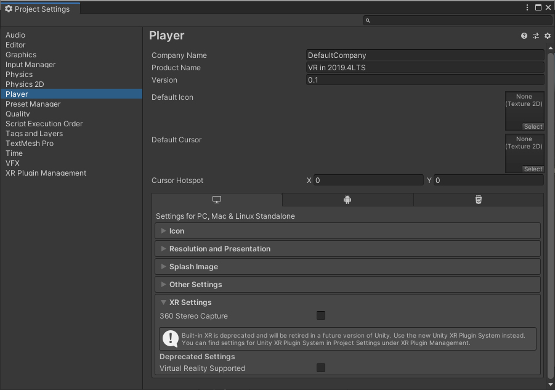Toggle Virtual Reality Supported checkbox

click(x=321, y=368)
